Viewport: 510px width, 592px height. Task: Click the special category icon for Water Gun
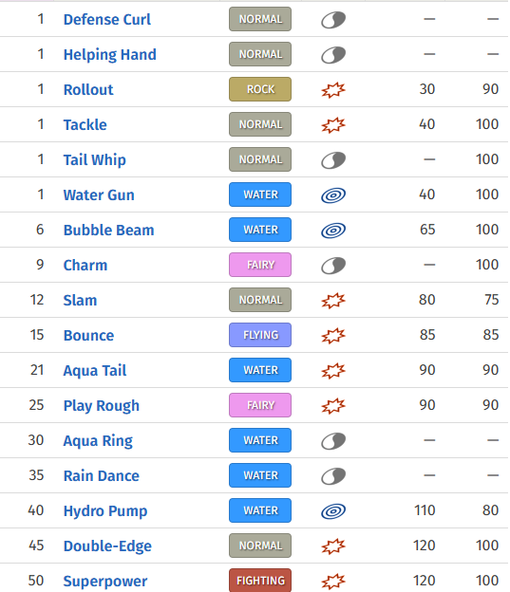(x=333, y=195)
